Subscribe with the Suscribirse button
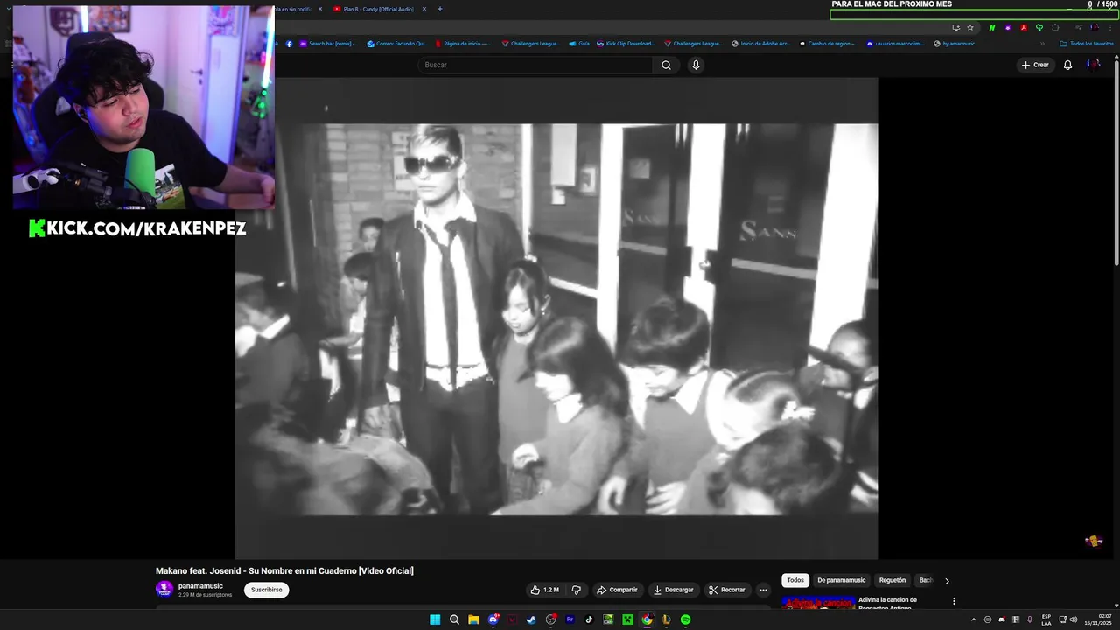The height and width of the screenshot is (630, 1120). click(x=266, y=590)
